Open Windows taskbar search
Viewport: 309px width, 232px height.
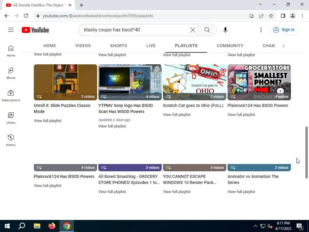(22, 226)
